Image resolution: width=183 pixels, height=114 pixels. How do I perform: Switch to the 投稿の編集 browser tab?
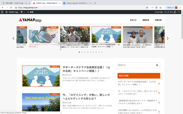(x=16, y=3)
